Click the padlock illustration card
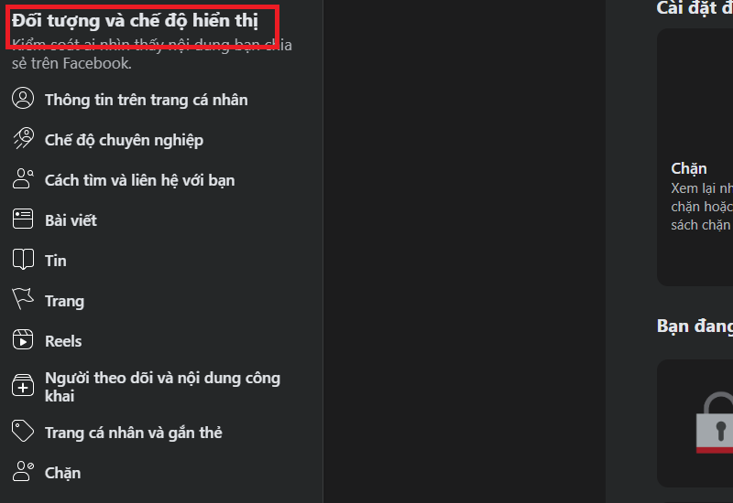 (695, 423)
